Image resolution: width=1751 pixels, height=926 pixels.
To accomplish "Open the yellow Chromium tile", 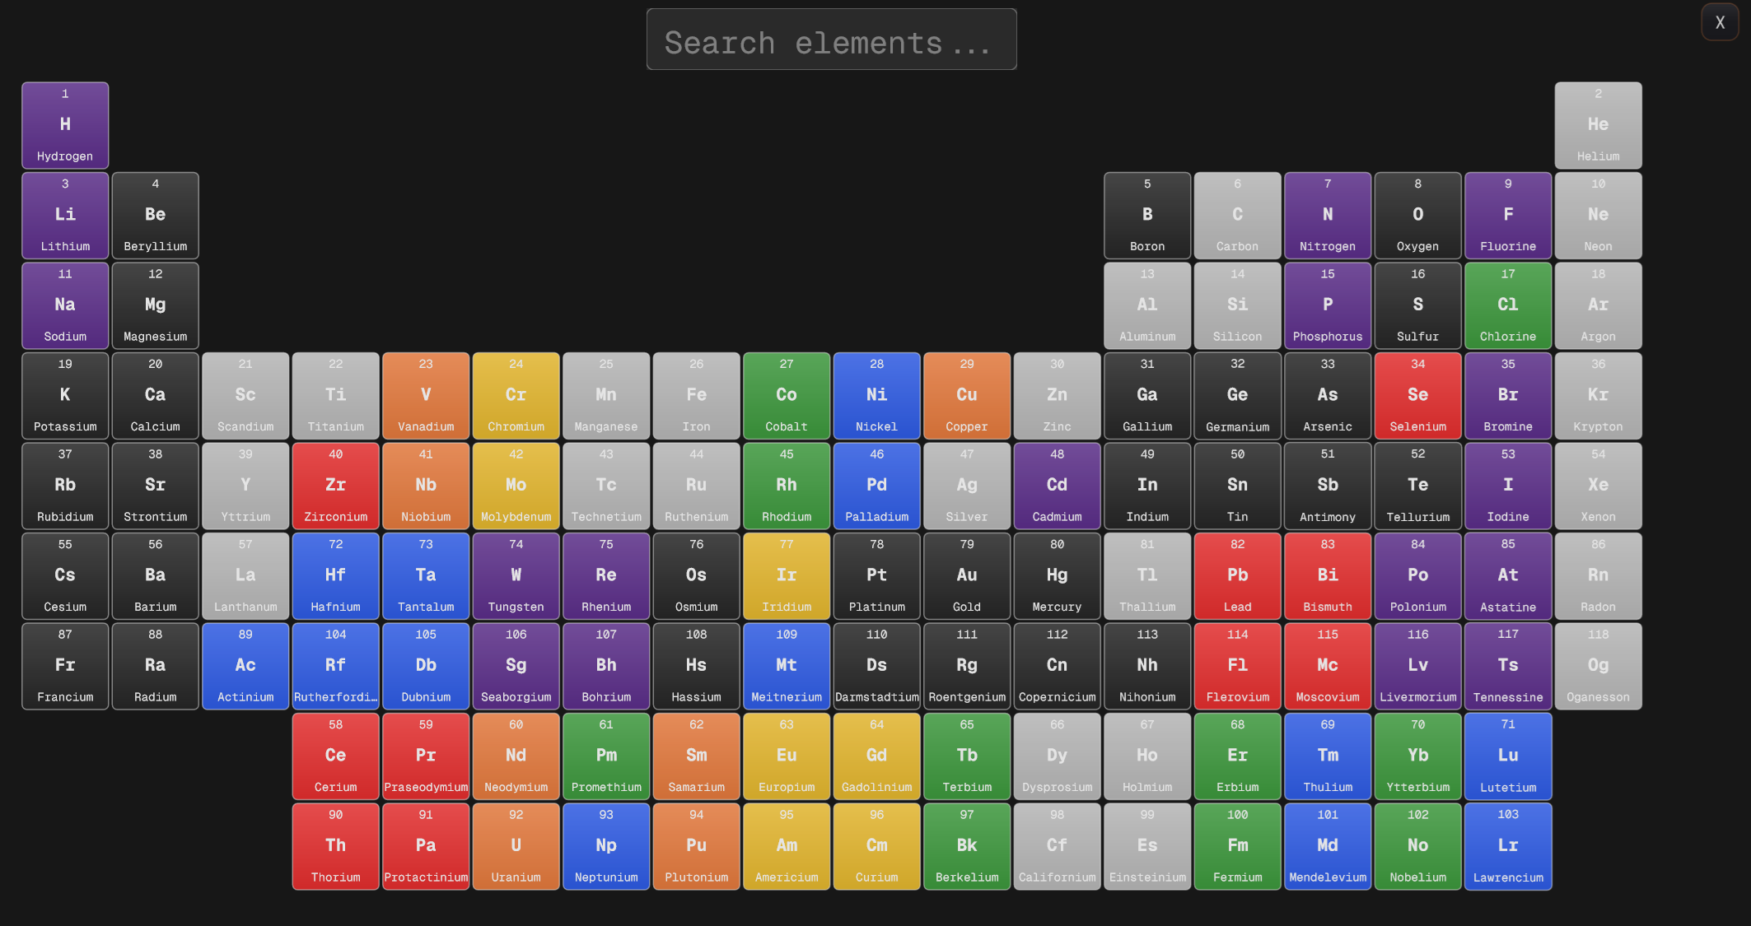I will pyautogui.click(x=516, y=396).
